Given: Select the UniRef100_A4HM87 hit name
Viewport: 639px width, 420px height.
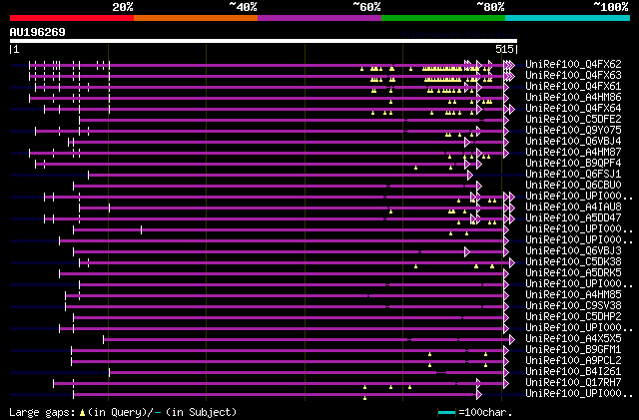Looking at the screenshot, I should point(573,153).
